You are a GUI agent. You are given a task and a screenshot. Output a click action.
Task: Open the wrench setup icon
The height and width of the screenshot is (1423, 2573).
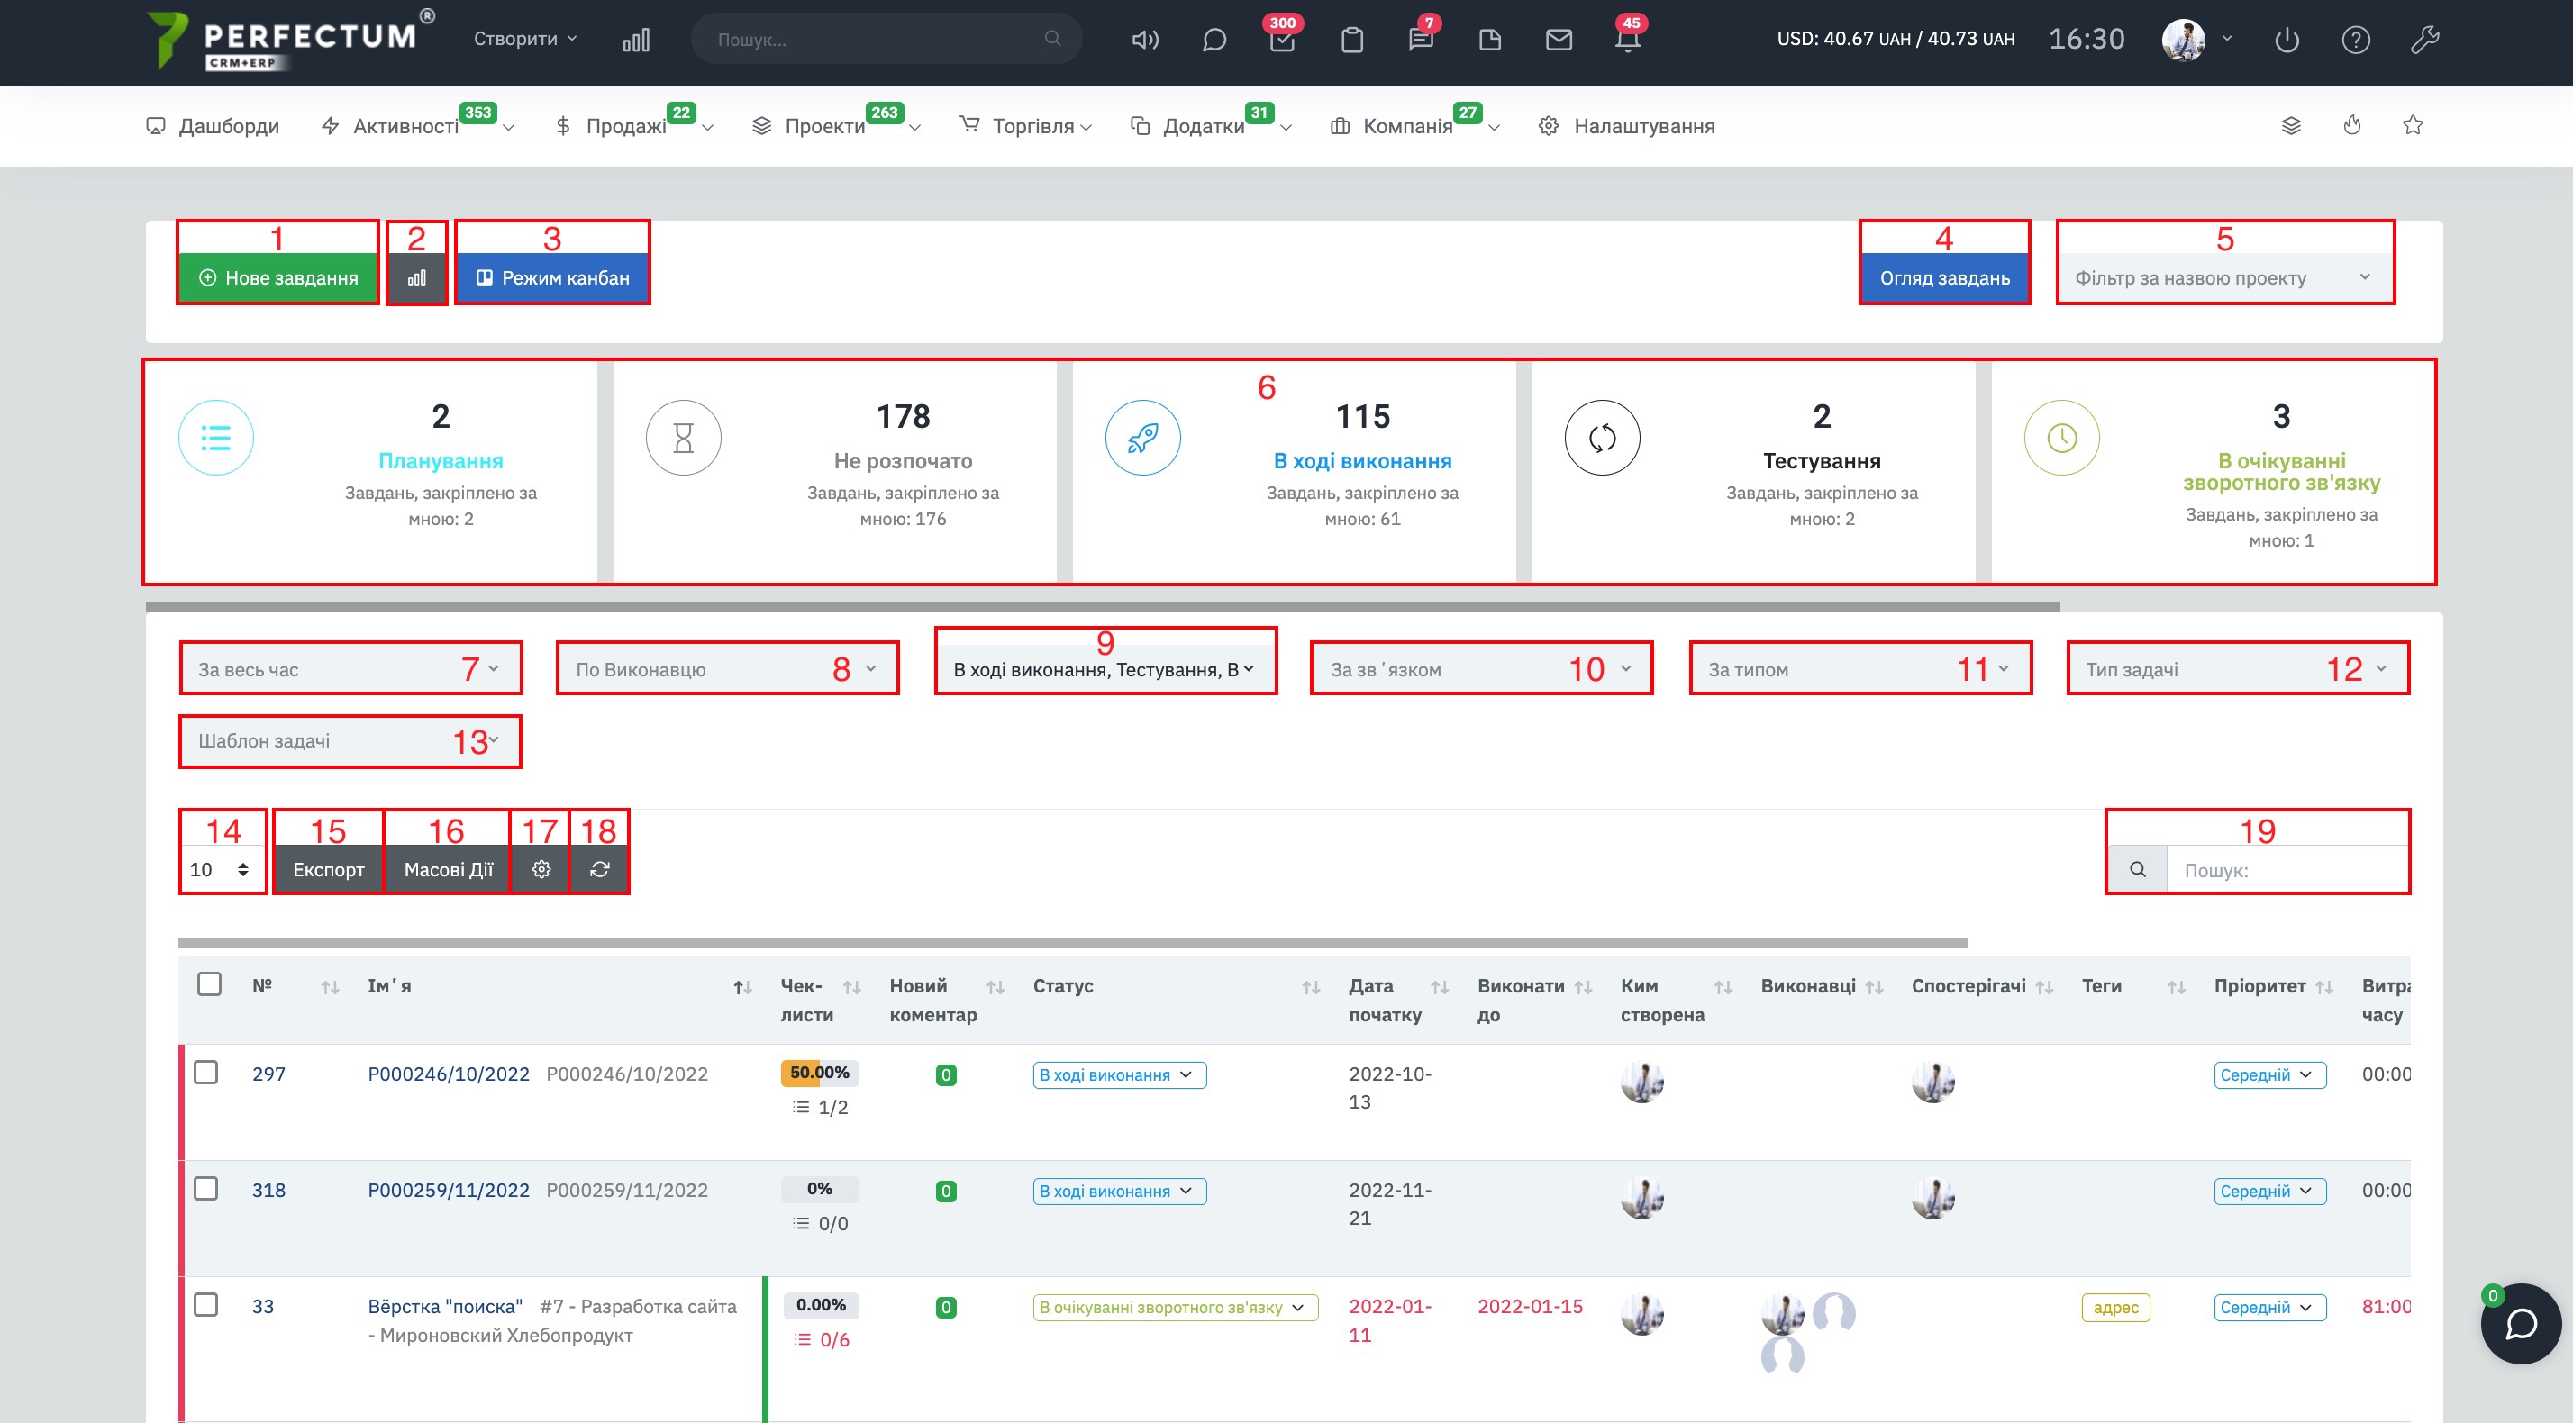pos(2424,40)
